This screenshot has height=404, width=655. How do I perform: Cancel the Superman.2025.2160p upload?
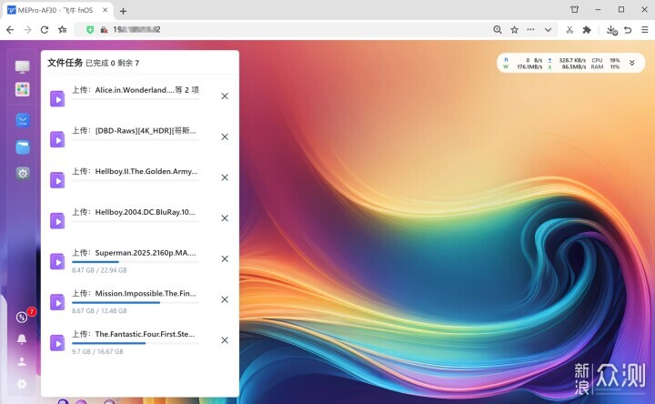[x=225, y=259]
